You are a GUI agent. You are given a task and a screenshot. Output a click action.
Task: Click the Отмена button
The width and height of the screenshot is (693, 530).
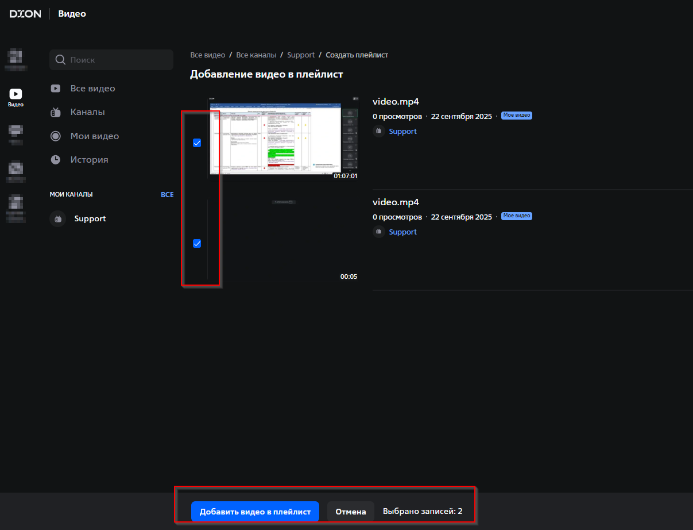click(x=350, y=512)
